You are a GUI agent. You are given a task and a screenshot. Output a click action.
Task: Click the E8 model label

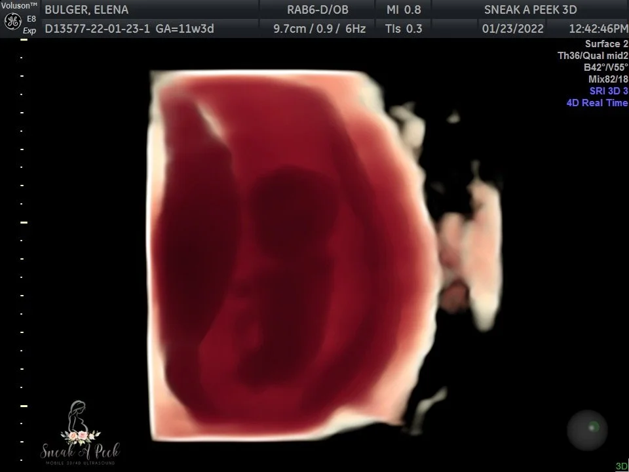pos(31,19)
